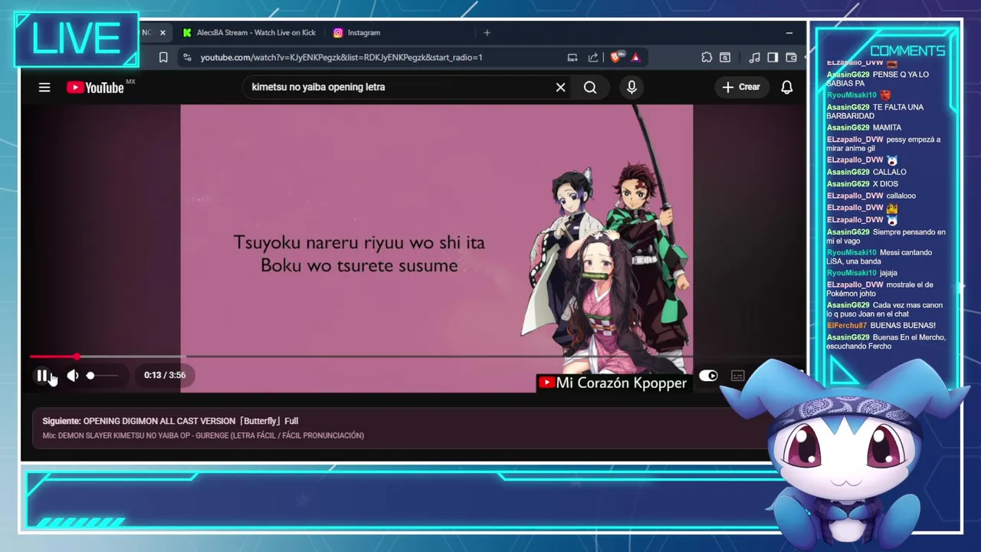
Task: Clear the search text with X
Action: pos(561,87)
